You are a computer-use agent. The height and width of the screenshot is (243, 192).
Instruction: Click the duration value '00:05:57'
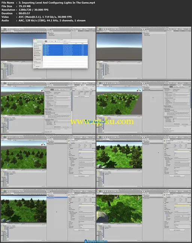24,13
